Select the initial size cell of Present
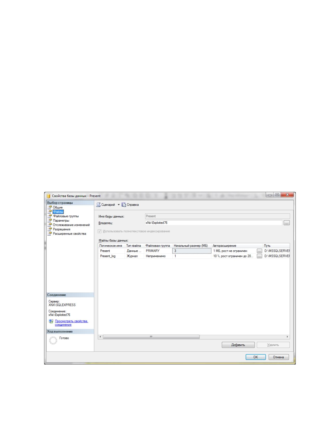 (x=191, y=251)
